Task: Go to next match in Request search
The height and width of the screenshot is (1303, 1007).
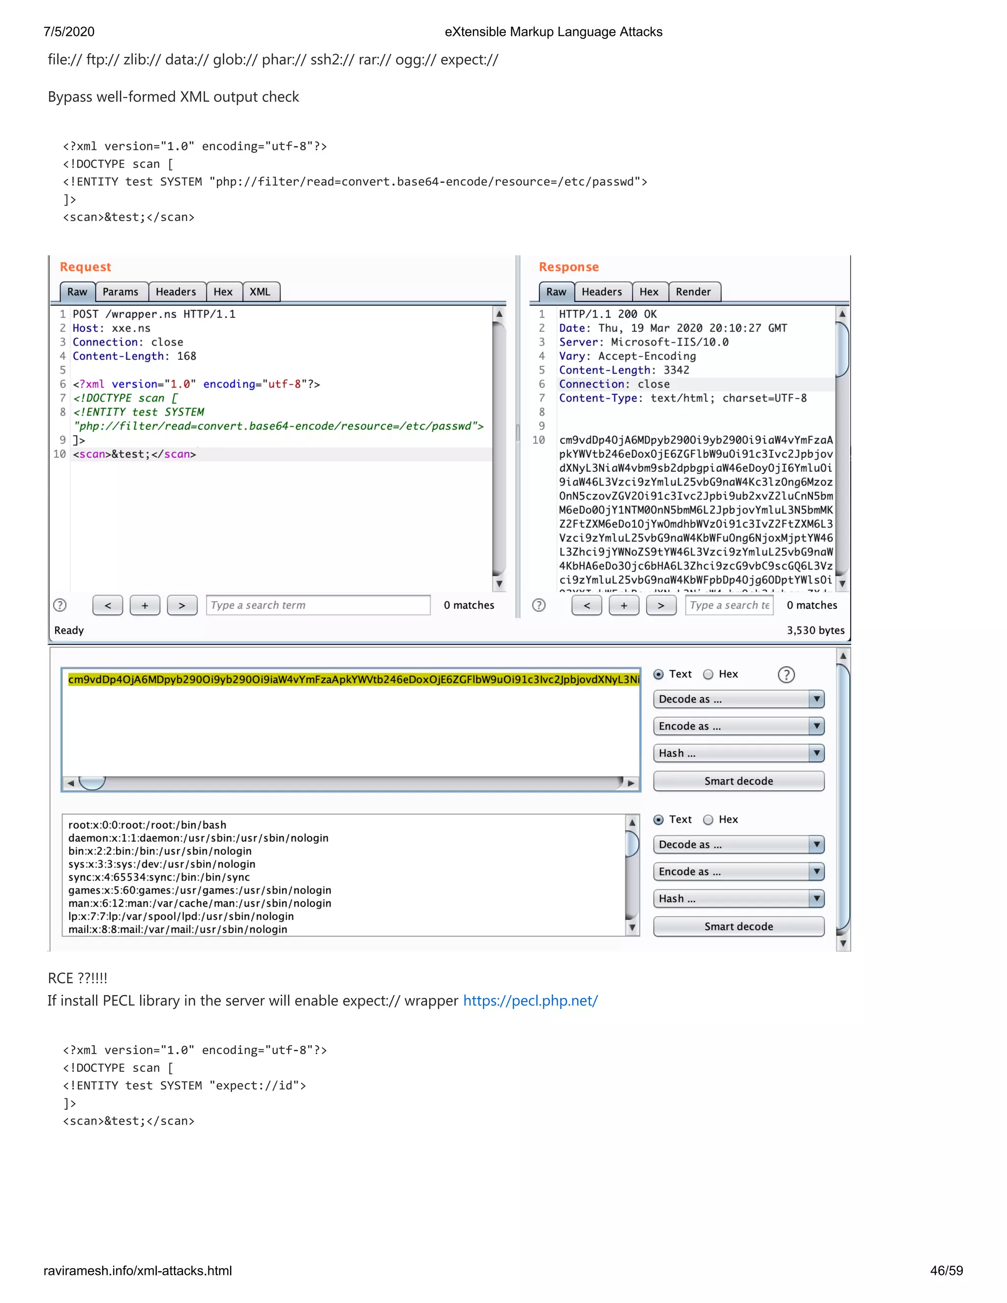Action: [182, 605]
